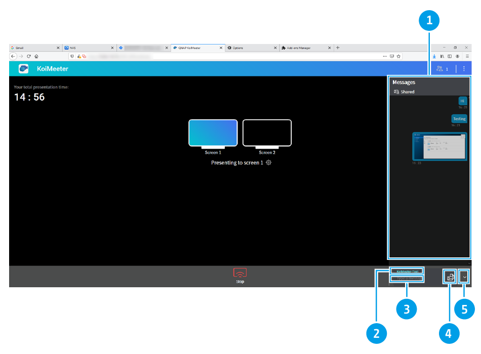481x354 pixels.
Task: Open the three-dot more options menu in KoiMeeter header
Action: click(x=464, y=69)
